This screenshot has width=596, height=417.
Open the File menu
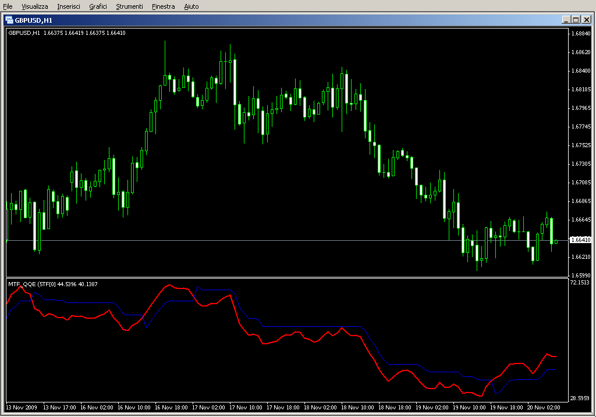pos(8,6)
